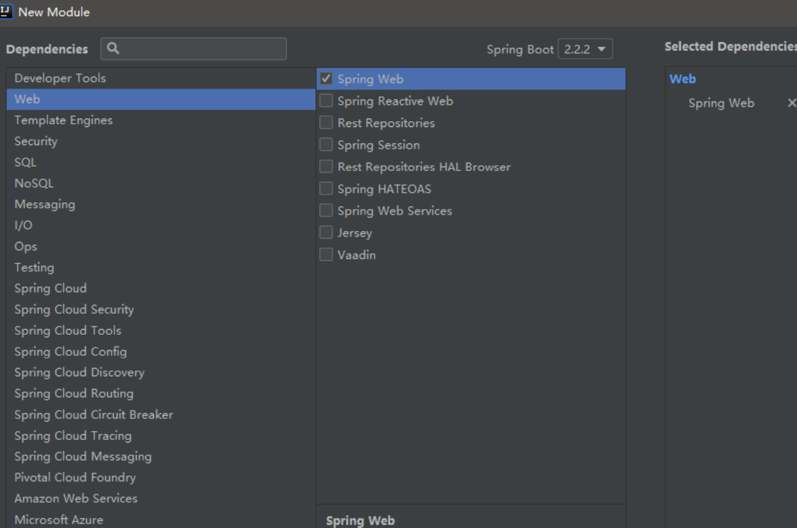Open the Spring Boot version dropdown
Viewport: 797px width, 528px height.
(585, 49)
